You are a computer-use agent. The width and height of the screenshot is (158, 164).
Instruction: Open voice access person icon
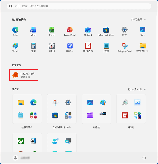tap(55, 141)
